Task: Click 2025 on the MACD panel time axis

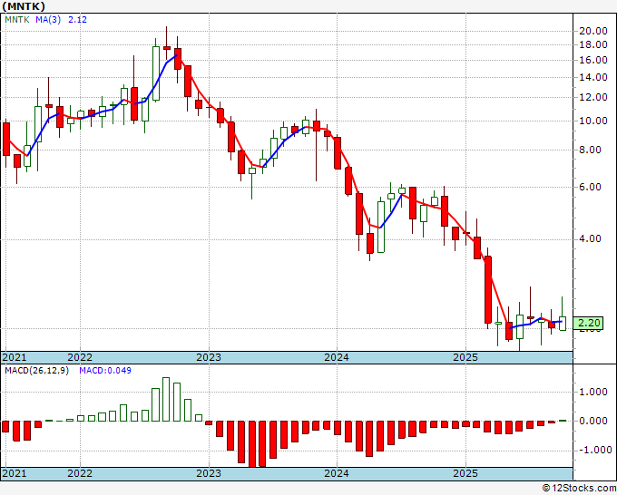Action: pos(465,473)
